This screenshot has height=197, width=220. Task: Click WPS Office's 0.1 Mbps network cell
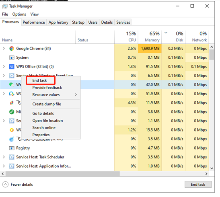197,67
